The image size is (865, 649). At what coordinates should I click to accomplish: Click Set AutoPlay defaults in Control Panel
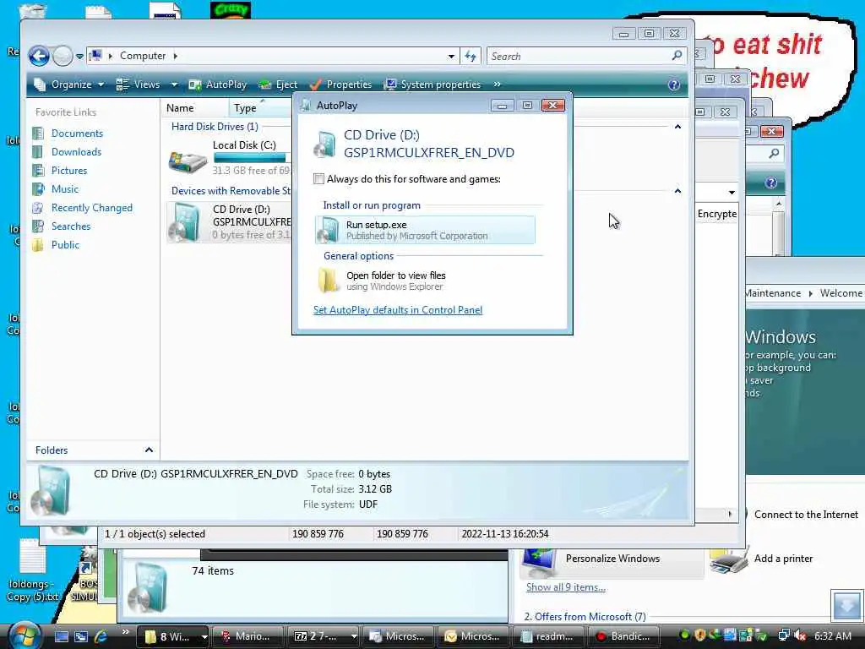coord(398,309)
